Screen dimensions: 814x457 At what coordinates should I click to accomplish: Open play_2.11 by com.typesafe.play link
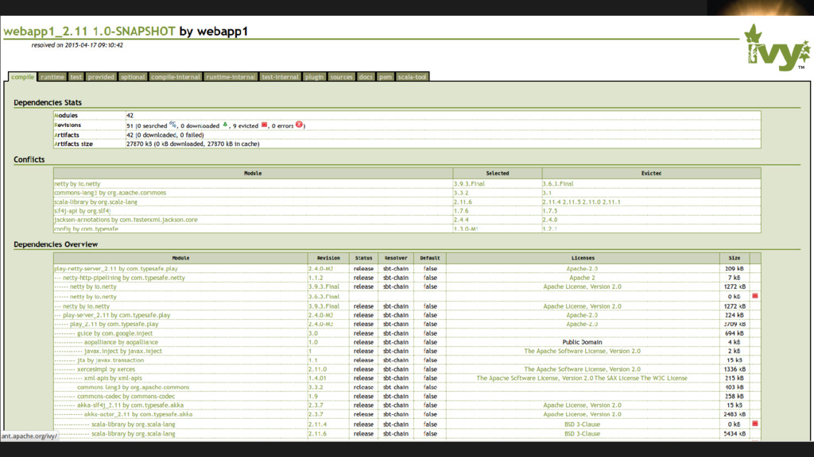(114, 324)
